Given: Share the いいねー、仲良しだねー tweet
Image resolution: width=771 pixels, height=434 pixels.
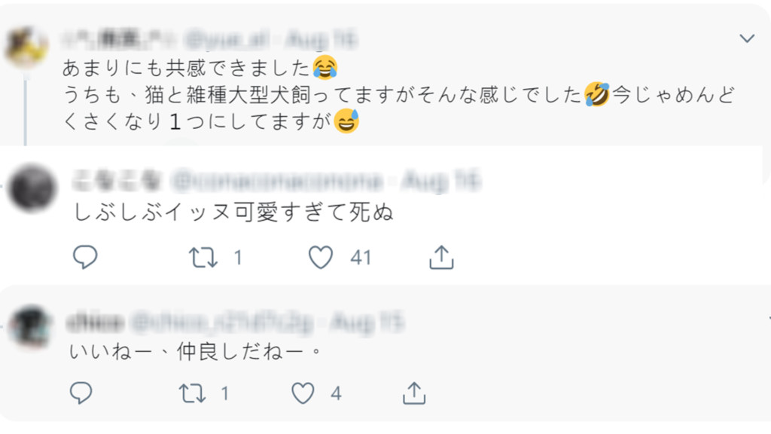Looking at the screenshot, I should click(x=413, y=393).
